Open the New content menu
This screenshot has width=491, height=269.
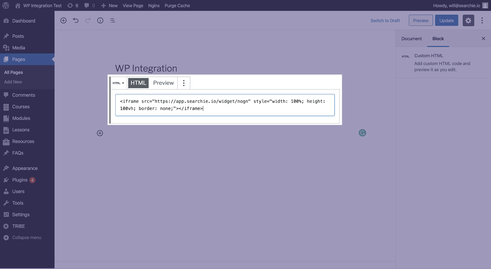(x=109, y=6)
